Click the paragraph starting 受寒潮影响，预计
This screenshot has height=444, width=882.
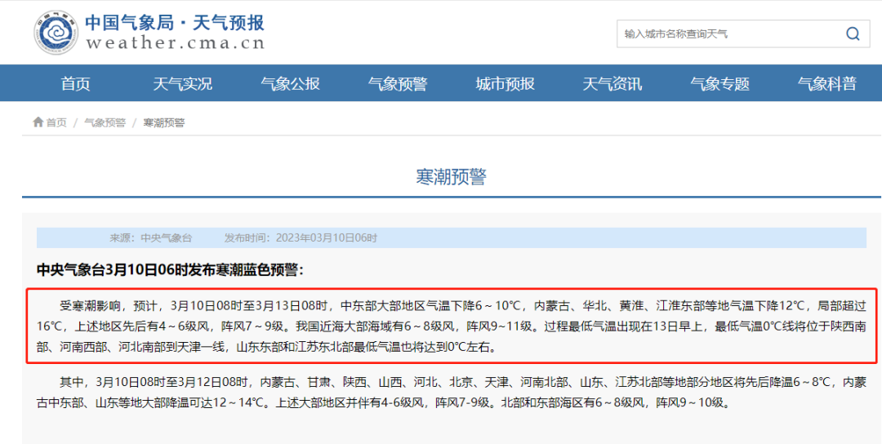pyautogui.click(x=452, y=326)
